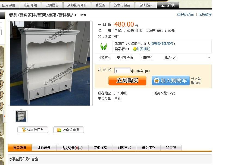Click the 立刻购买 buy now button
The height and width of the screenshot is (165, 225).
127,80
